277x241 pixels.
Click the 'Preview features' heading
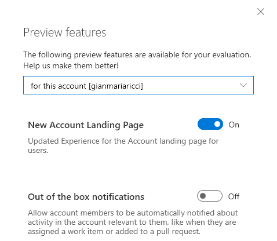click(x=65, y=32)
